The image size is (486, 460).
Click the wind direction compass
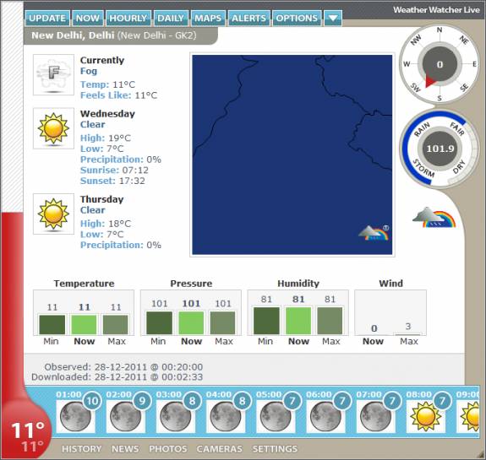[440, 64]
